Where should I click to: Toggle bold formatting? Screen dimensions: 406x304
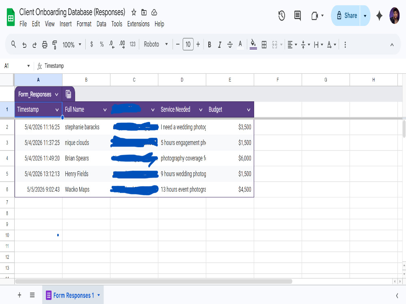[209, 45]
